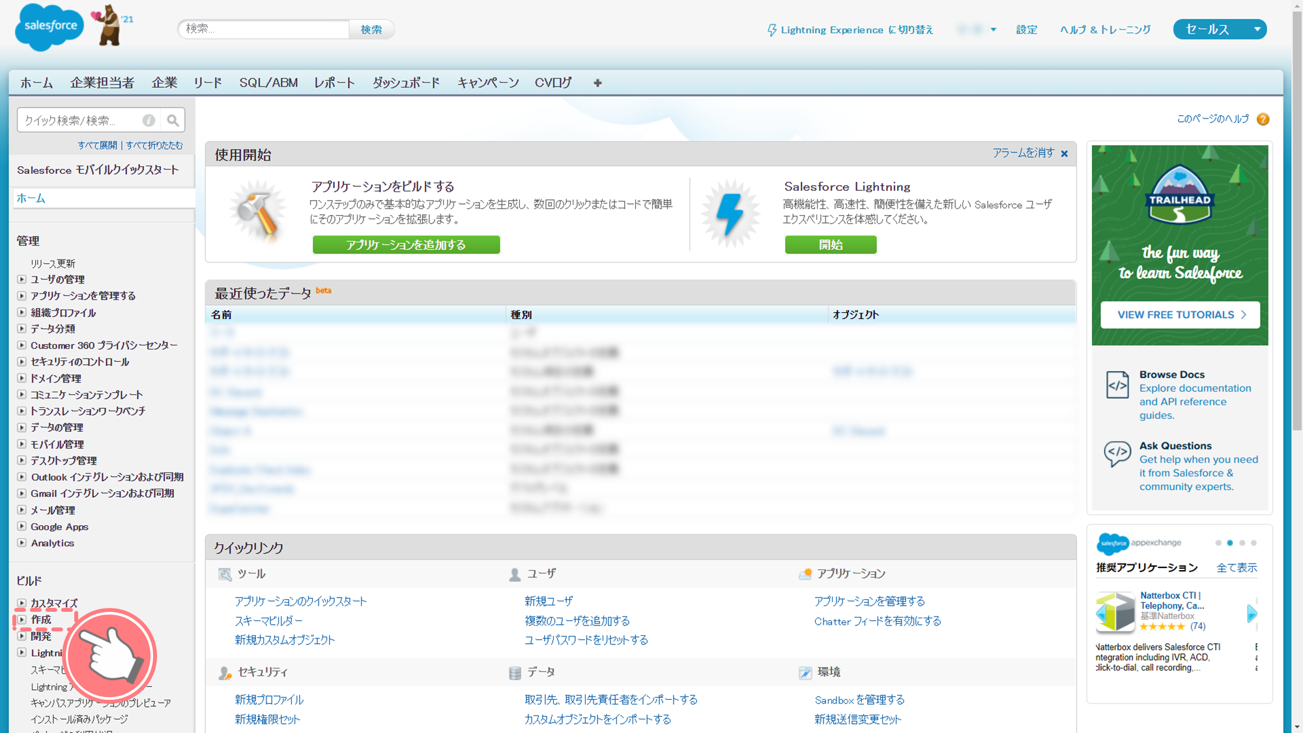
Task: Expand メール管理 tree node
Action: pos(21,510)
